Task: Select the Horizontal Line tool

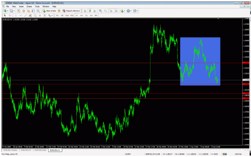Action: [20, 16]
